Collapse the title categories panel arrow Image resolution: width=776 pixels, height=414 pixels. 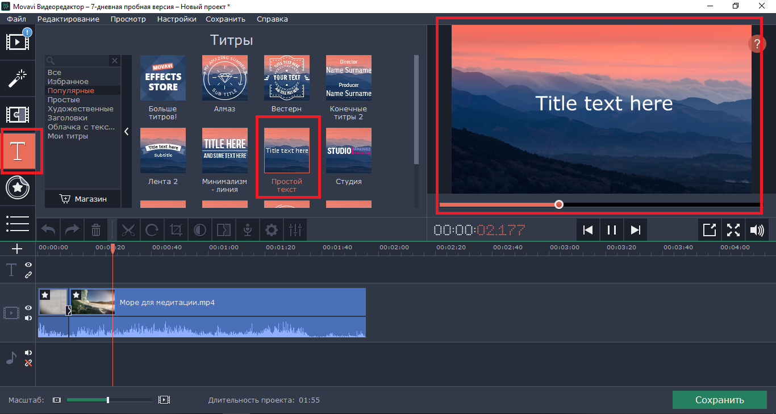click(x=127, y=132)
